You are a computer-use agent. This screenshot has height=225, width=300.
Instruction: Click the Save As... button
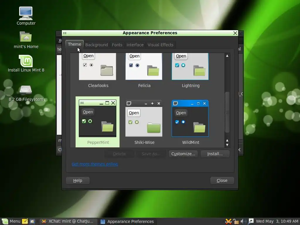click(x=151, y=154)
